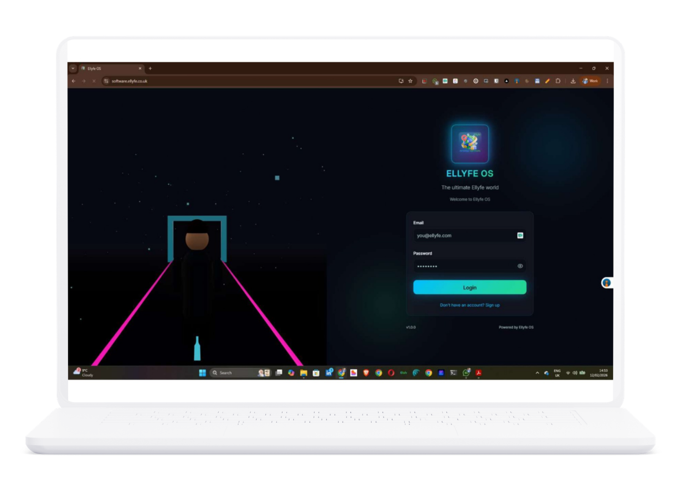Open the tab search dropdown arrow
The height and width of the screenshot is (490, 681).
[73, 68]
